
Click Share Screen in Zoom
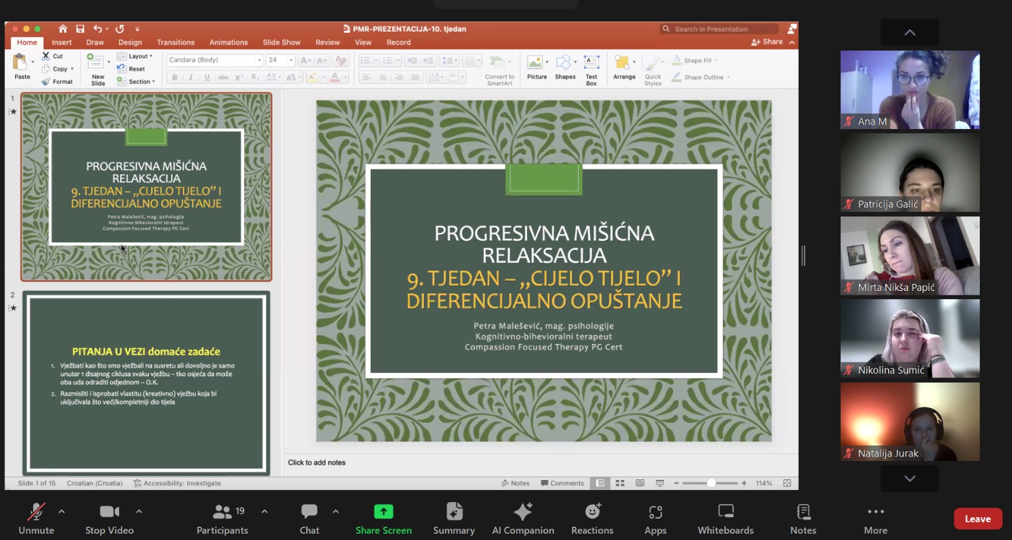click(x=383, y=519)
